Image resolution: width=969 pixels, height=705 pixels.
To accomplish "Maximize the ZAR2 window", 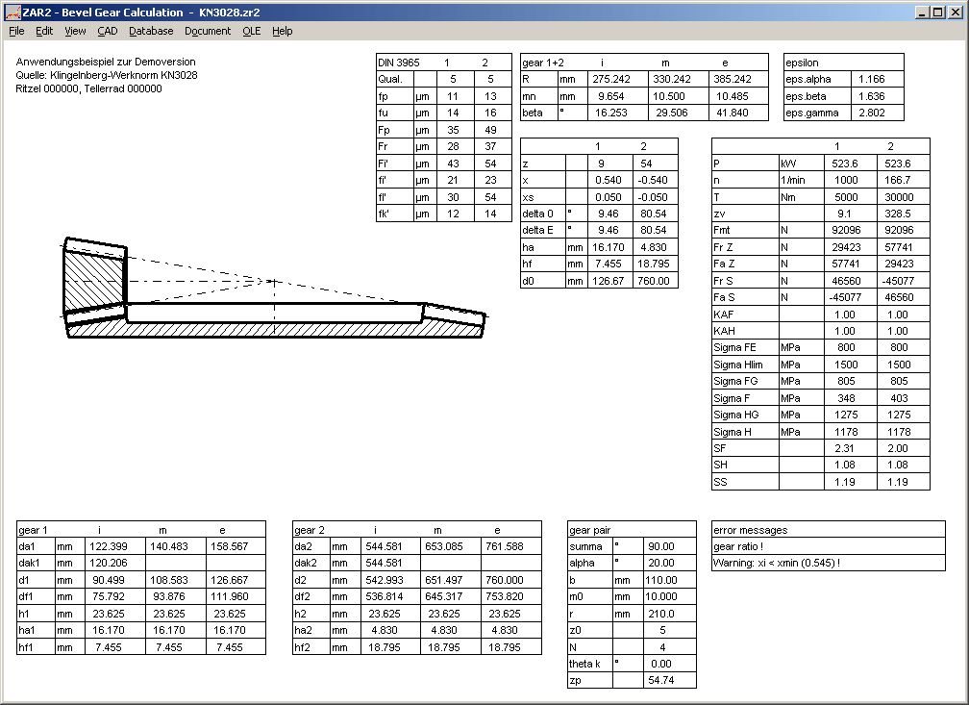I will [939, 12].
